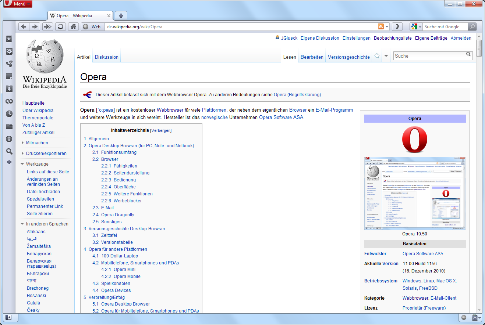Image resolution: width=485 pixels, height=325 pixels.
Task: Click the round globe icon in status bar
Action: (x=464, y=318)
